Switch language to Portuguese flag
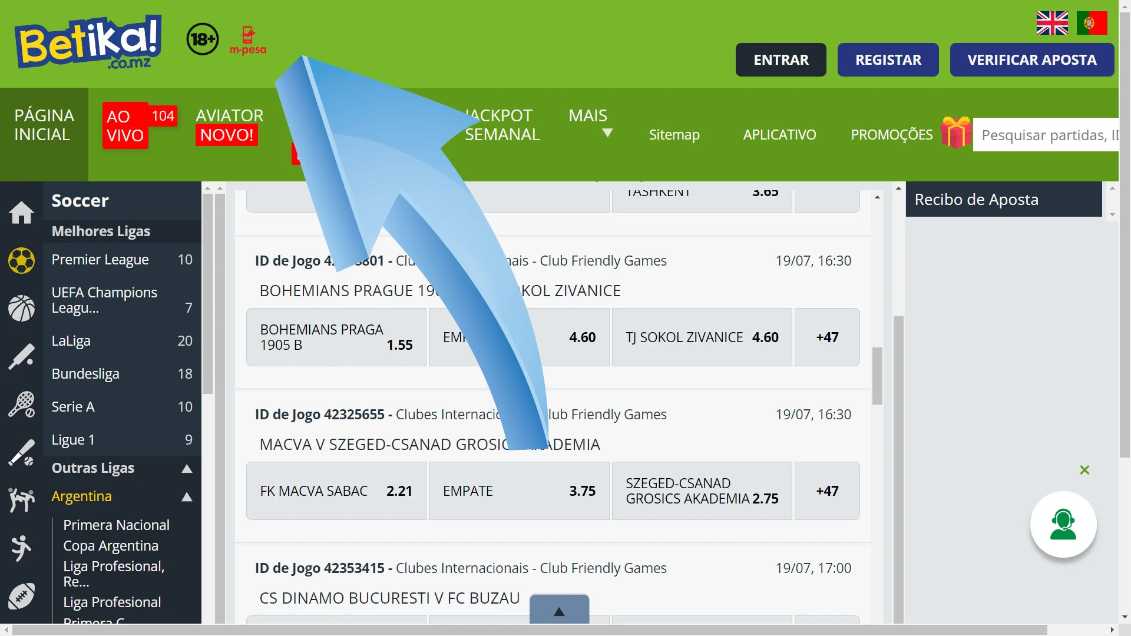Image resolution: width=1131 pixels, height=636 pixels. click(1092, 23)
